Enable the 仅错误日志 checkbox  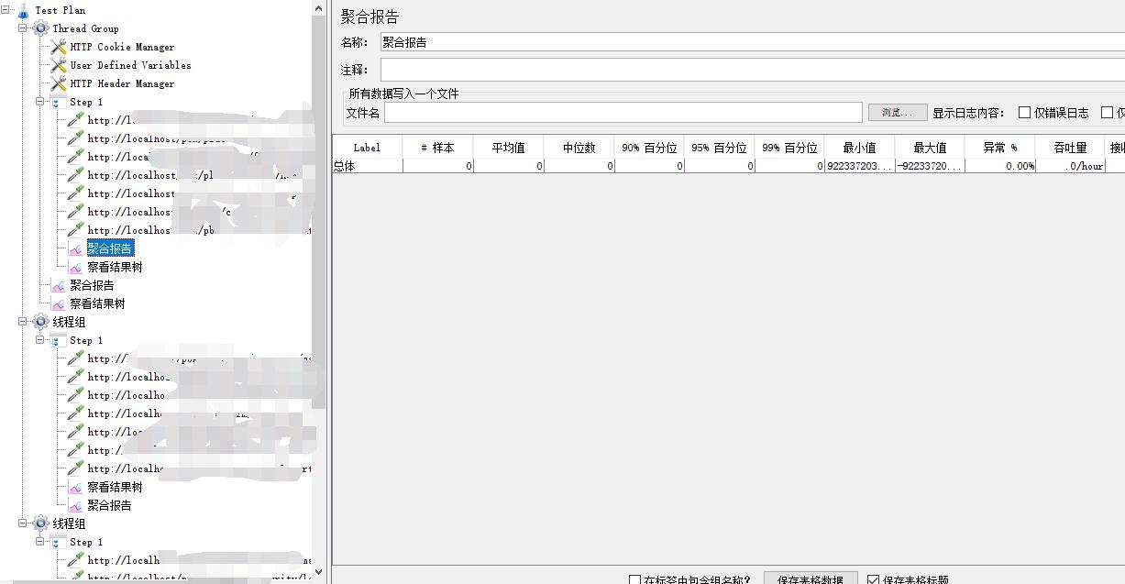coord(1026,112)
